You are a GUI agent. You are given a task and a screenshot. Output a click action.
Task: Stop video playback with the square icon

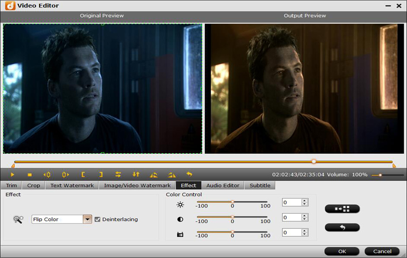(30, 175)
